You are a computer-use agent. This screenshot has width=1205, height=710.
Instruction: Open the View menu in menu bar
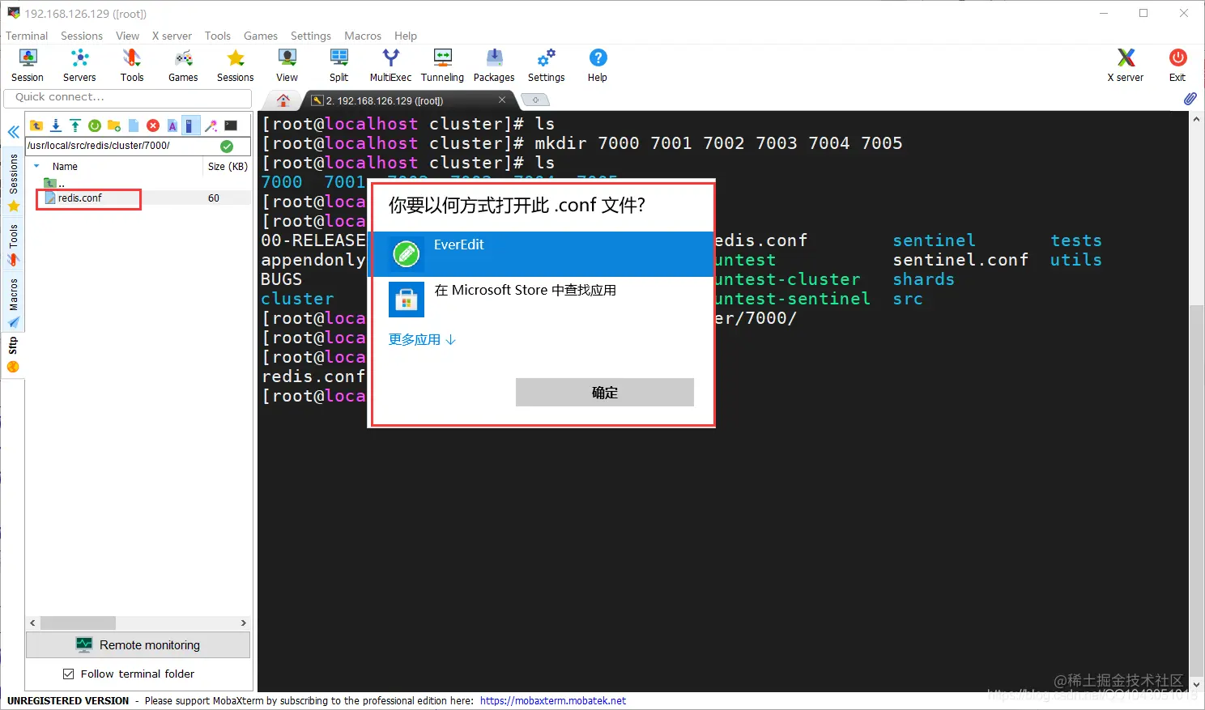pyautogui.click(x=127, y=36)
